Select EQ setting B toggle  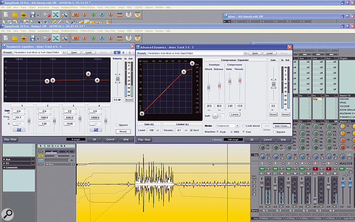tap(123, 53)
